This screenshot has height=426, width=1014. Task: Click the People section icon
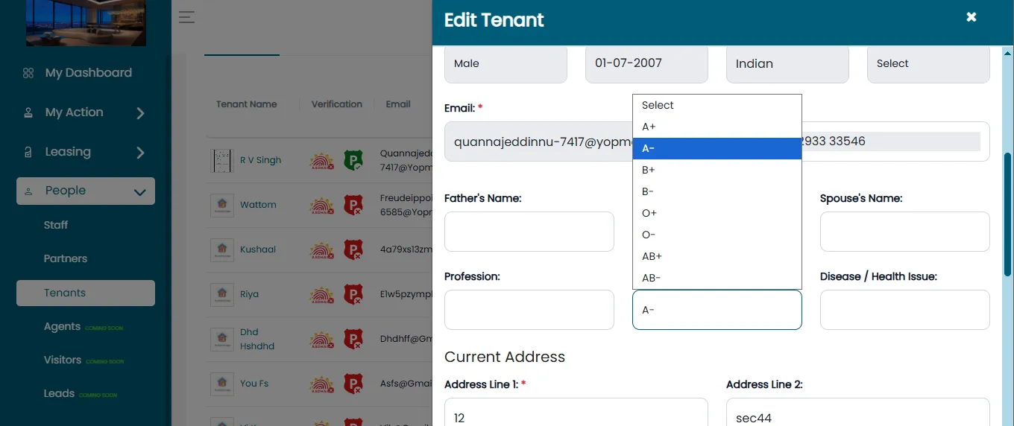(28, 191)
